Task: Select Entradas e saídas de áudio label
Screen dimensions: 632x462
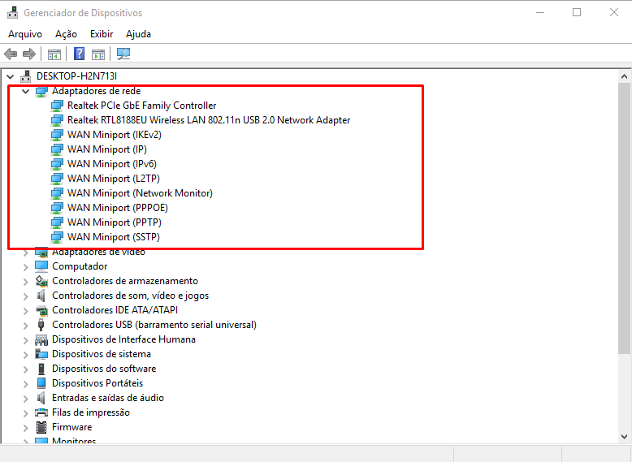Action: [x=108, y=398]
